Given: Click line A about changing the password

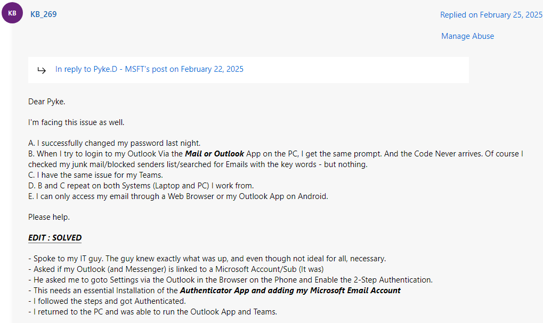Looking at the screenshot, I should tap(114, 143).
